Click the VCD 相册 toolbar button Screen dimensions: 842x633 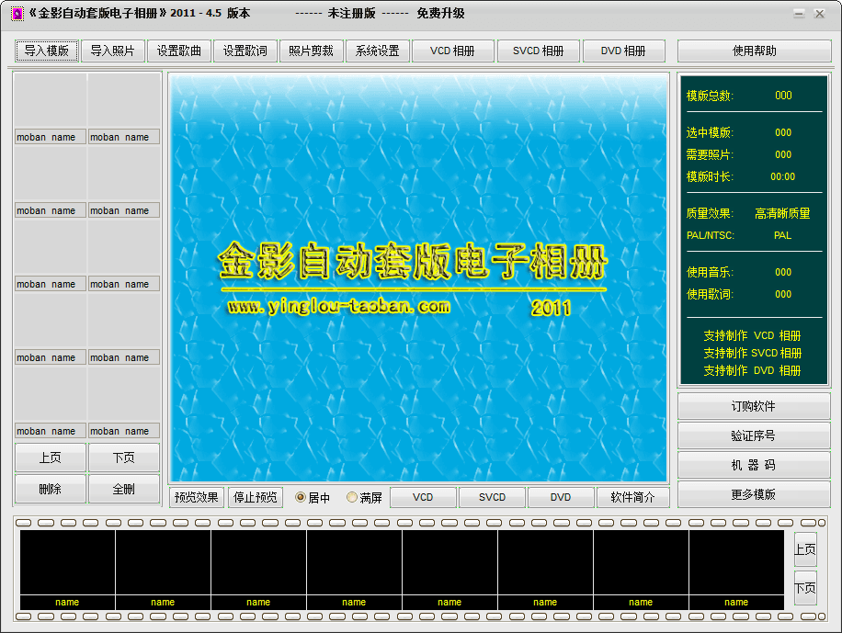(x=452, y=51)
